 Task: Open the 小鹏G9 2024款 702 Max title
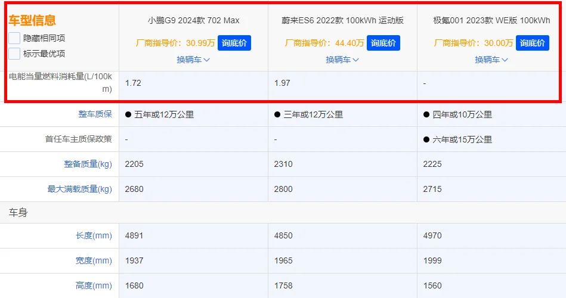tap(193, 20)
